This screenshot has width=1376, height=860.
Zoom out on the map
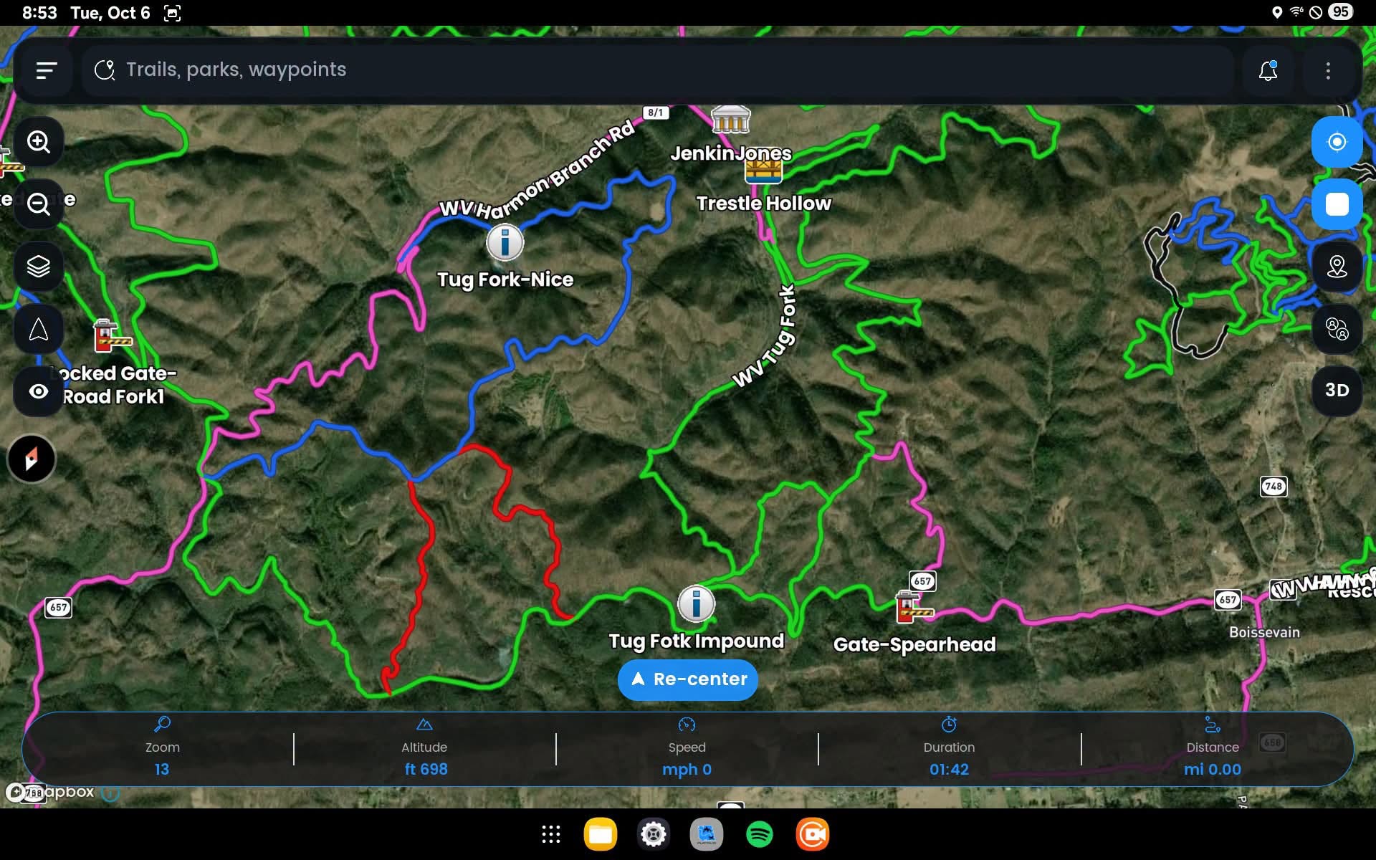pyautogui.click(x=39, y=204)
